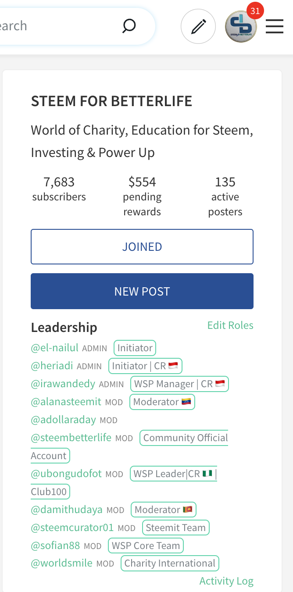Select @adollaraday profile link
The width and height of the screenshot is (293, 592).
pyautogui.click(x=63, y=420)
